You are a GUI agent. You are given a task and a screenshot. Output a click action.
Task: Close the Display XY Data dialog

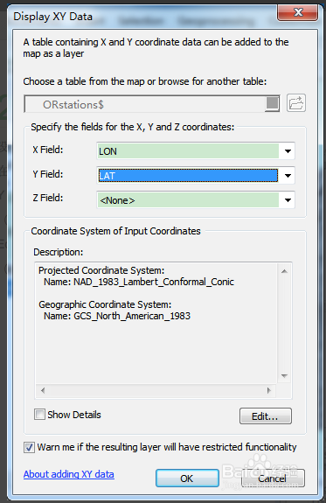[298, 12]
